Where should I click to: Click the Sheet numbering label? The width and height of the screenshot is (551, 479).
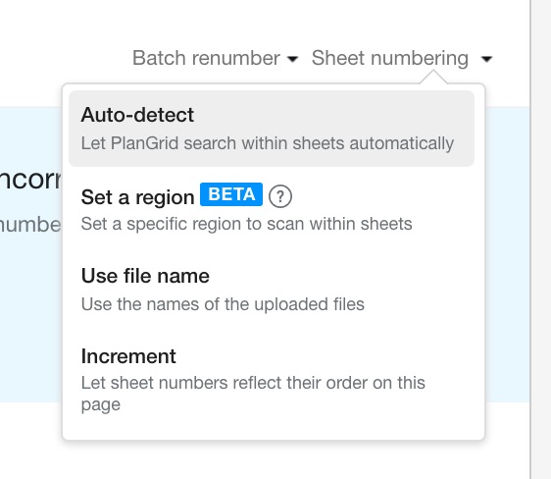pos(390,58)
